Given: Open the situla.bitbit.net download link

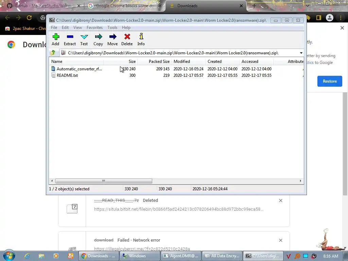Looking at the screenshot, I should click(x=178, y=209).
